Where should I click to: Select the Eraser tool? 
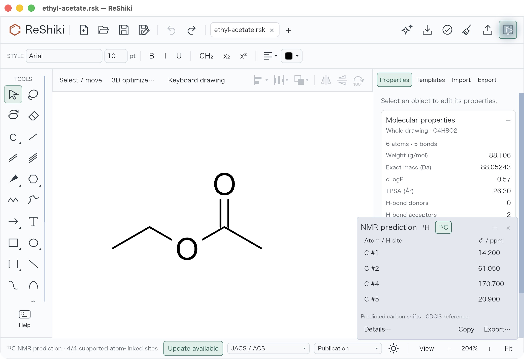33,115
